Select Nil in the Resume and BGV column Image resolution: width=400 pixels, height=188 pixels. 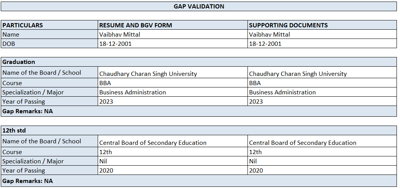click(103, 161)
